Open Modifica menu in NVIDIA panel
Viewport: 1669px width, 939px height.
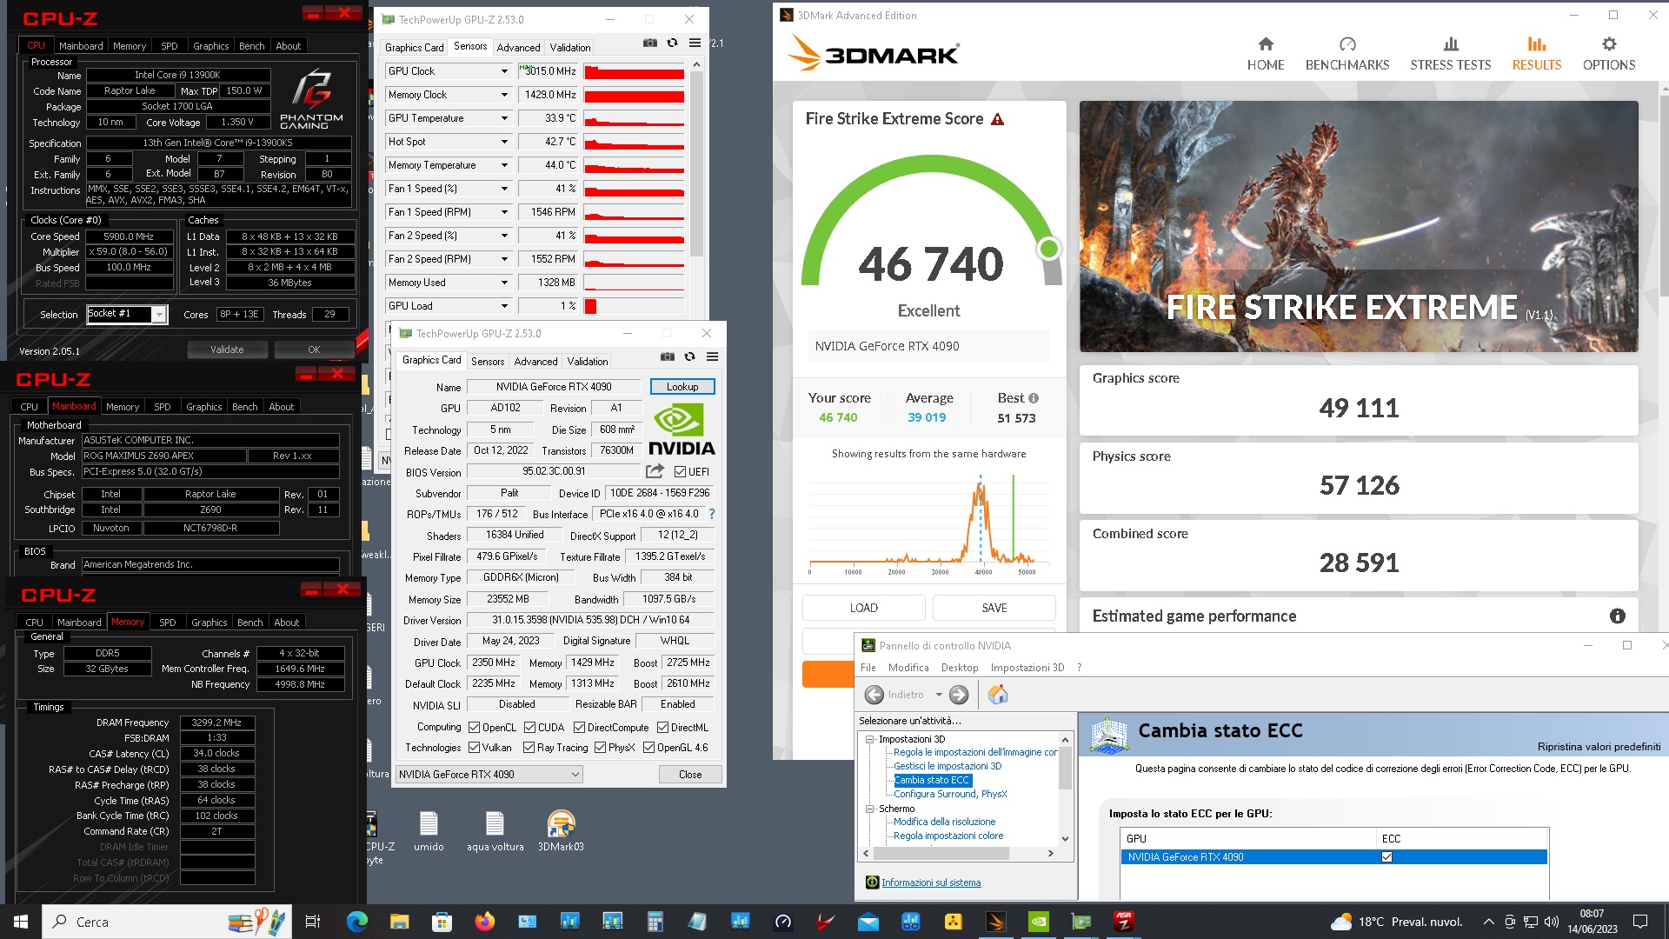908,668
